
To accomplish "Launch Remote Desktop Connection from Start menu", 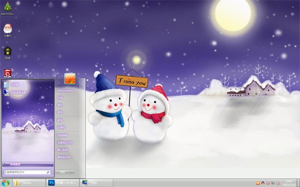I will coord(28,93).
